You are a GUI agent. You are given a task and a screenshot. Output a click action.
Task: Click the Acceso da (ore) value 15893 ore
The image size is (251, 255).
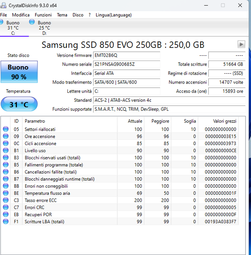point(227,91)
